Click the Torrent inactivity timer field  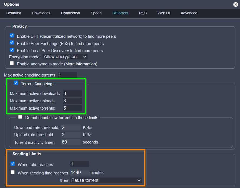[x=71, y=142]
